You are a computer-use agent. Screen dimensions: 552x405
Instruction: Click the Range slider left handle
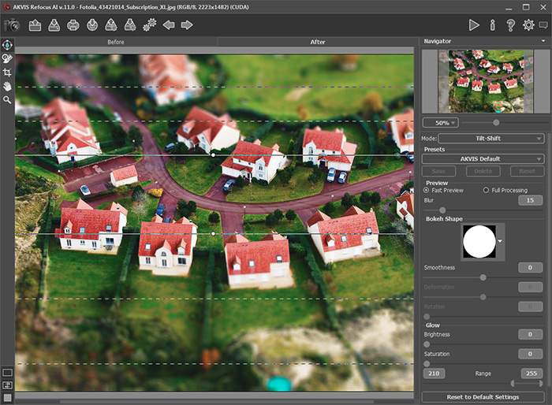(x=513, y=383)
